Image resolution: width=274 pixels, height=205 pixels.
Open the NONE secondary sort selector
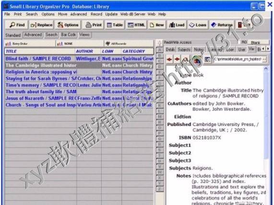click(x=80, y=44)
